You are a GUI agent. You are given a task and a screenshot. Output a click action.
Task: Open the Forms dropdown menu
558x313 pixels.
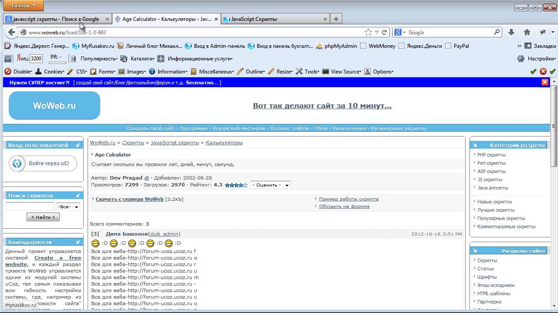pyautogui.click(x=102, y=71)
